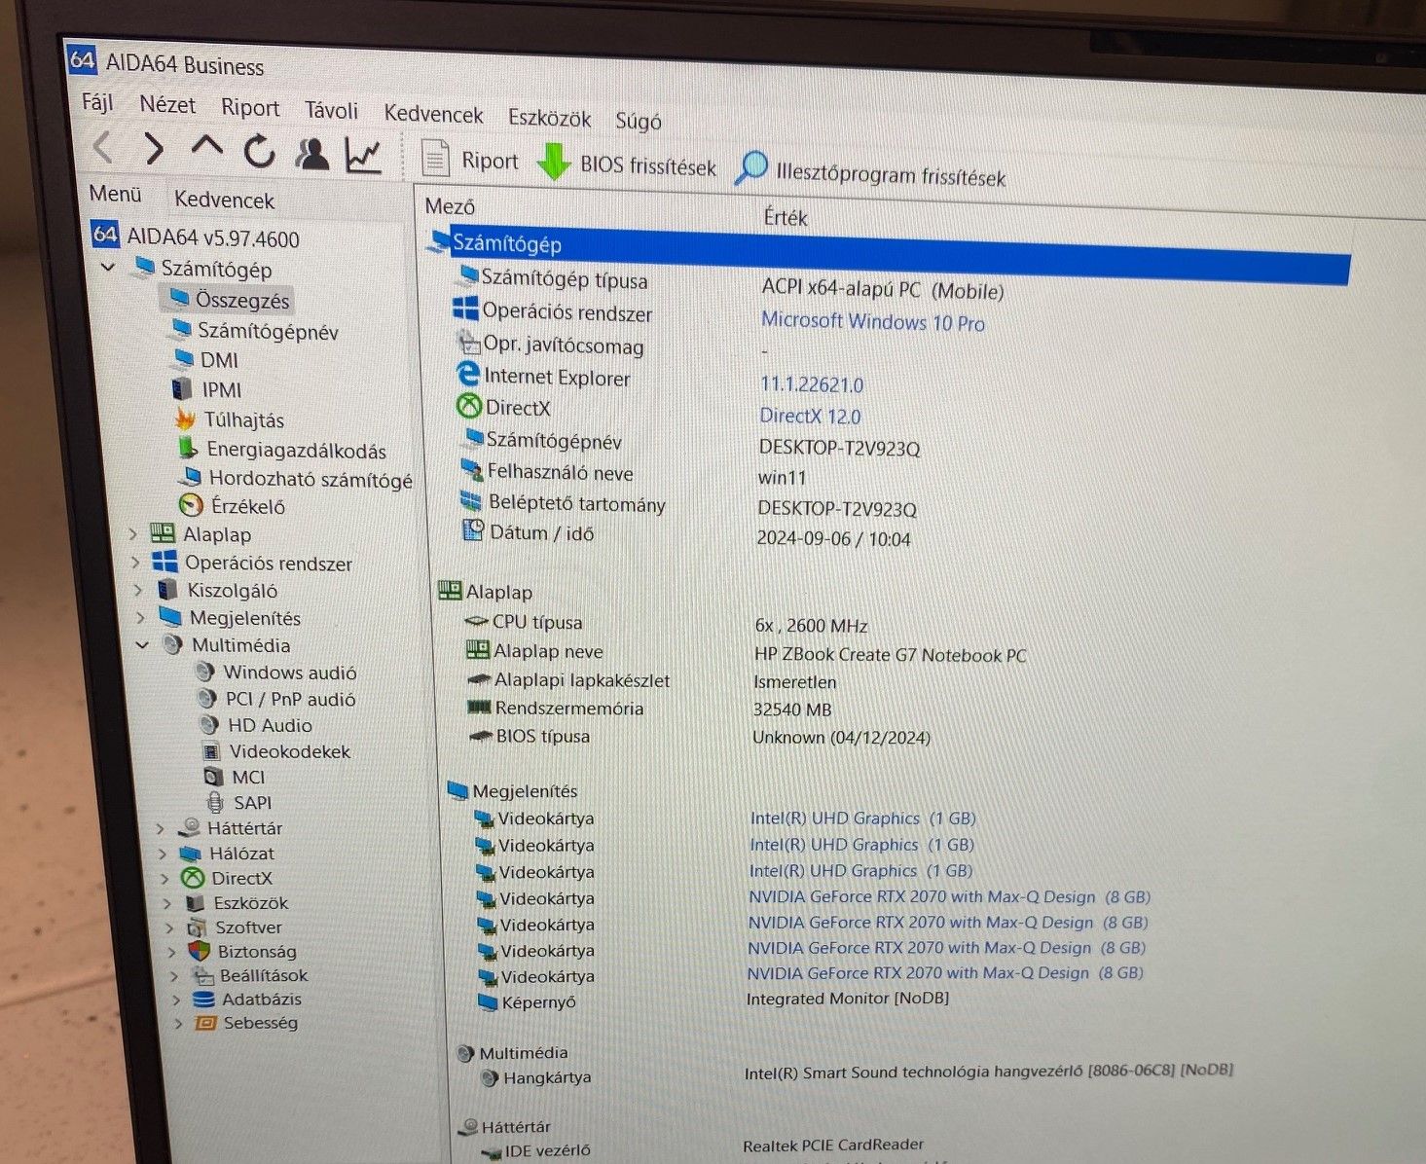Open the Riport menu
This screenshot has height=1164, width=1426.
(x=250, y=107)
